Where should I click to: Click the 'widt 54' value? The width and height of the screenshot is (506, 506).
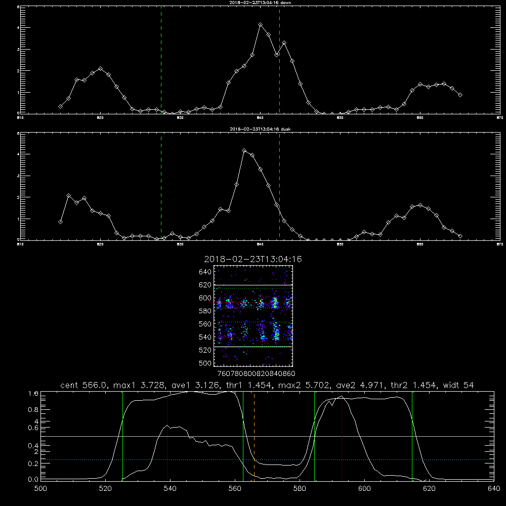point(458,385)
